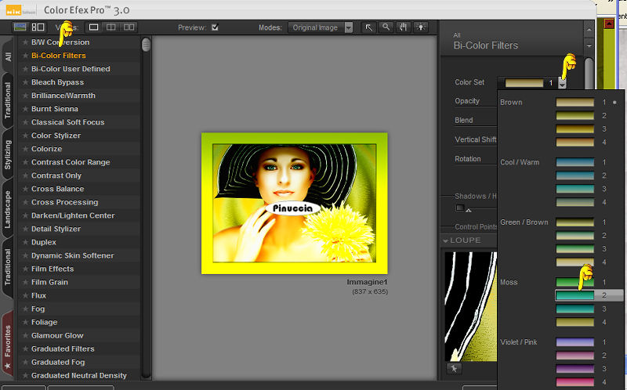The width and height of the screenshot is (627, 390).
Task: Open the lower Traditional category tab
Action: pos(8,267)
